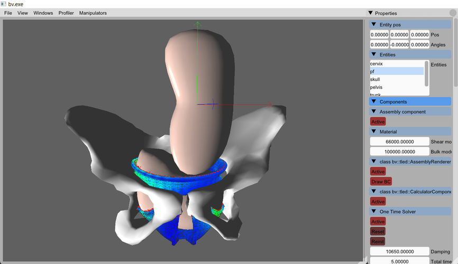Image resolution: width=458 pixels, height=264 pixels.
Task: Toggle Active under One Time Solver
Action: pos(378,222)
